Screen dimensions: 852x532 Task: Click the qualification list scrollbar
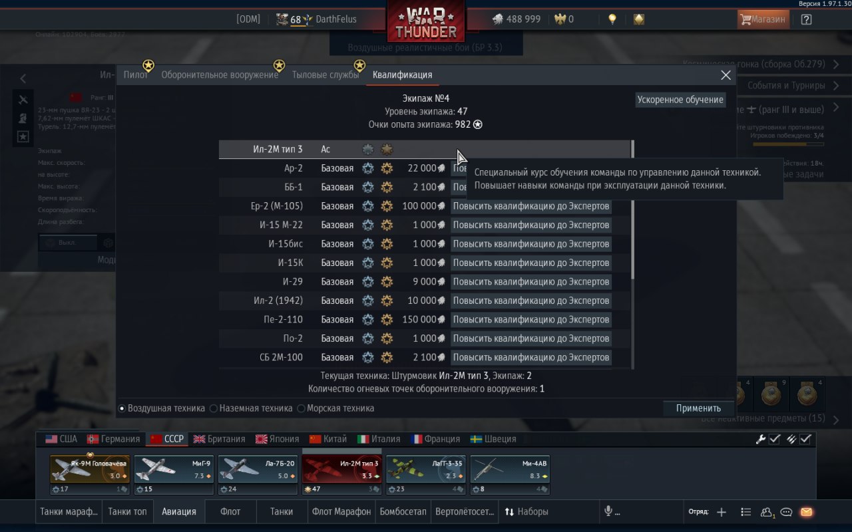point(632,209)
